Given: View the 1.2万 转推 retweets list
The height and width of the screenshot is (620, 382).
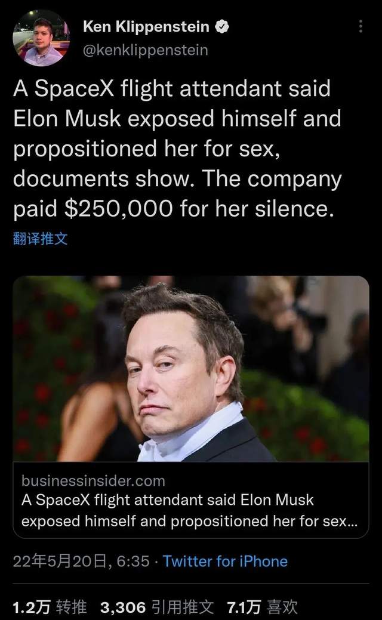Looking at the screenshot, I should pos(50,607).
